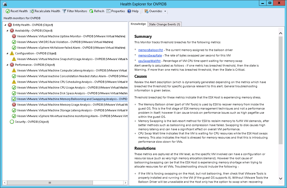
Task: Click the Help label in the toolbar
Action: pos(135,11)
